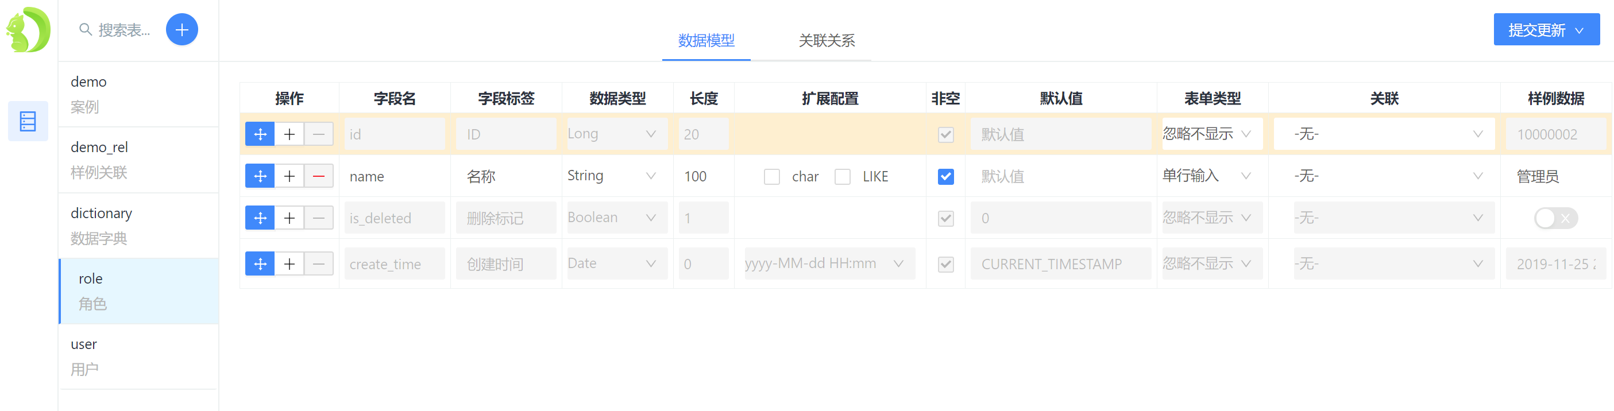Add field after the create_time row
1614x411 pixels.
pos(289,264)
